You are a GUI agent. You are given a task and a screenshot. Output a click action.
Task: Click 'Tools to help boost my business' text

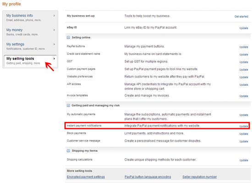pyautogui.click(x=147, y=16)
